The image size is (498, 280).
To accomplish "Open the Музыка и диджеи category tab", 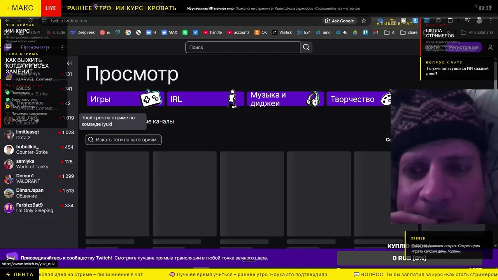I will tap(285, 99).
